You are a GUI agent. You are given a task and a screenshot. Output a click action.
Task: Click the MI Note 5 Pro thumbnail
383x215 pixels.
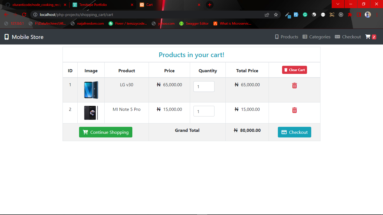tap(91, 113)
